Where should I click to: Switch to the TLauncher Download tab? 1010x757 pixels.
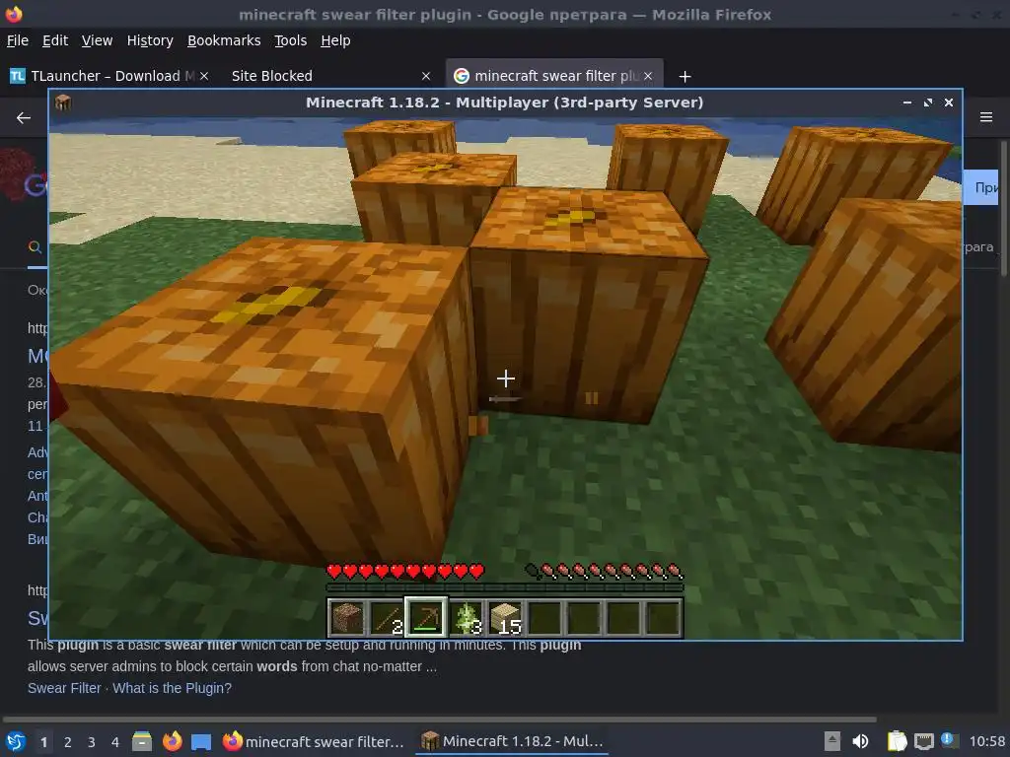coord(107,76)
